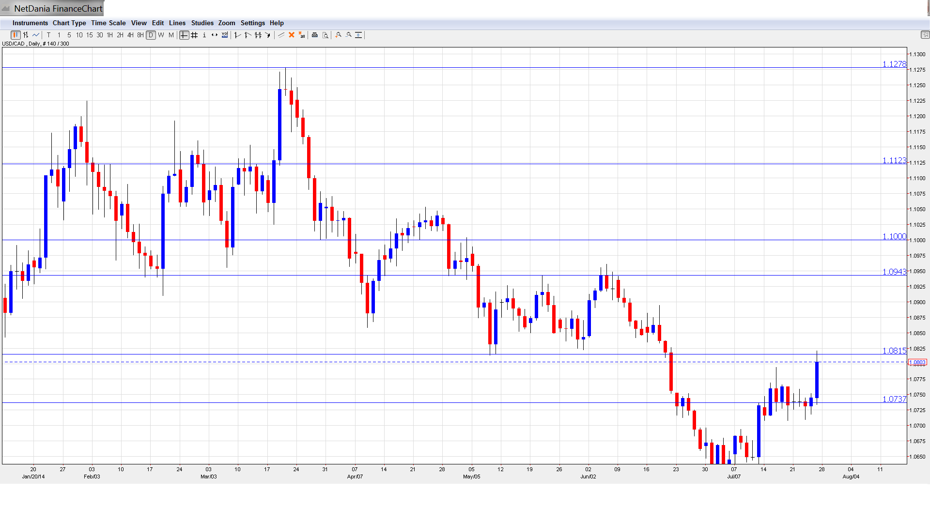The height and width of the screenshot is (523, 930).
Task: Select candlestick chart type icon
Action: click(15, 35)
